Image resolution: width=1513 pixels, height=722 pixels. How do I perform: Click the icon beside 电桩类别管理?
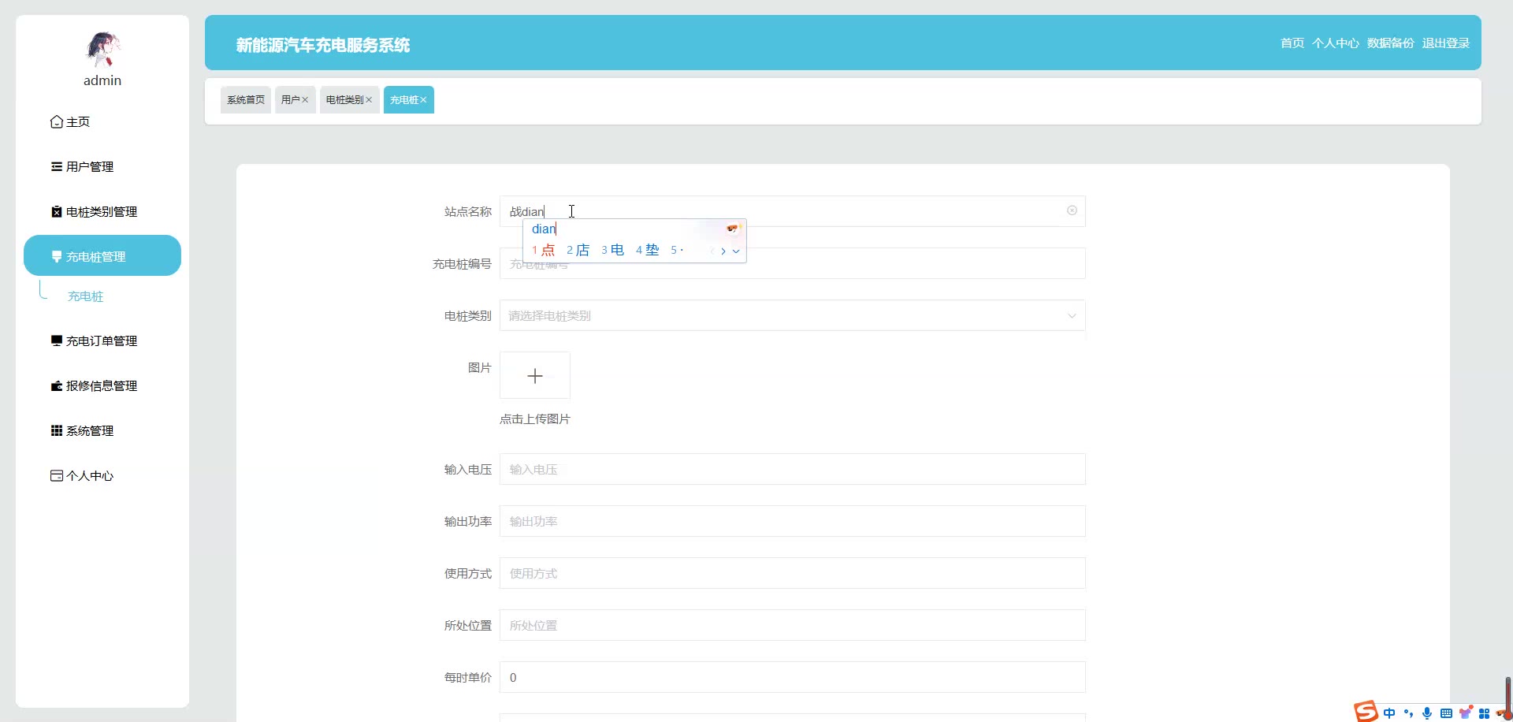57,211
